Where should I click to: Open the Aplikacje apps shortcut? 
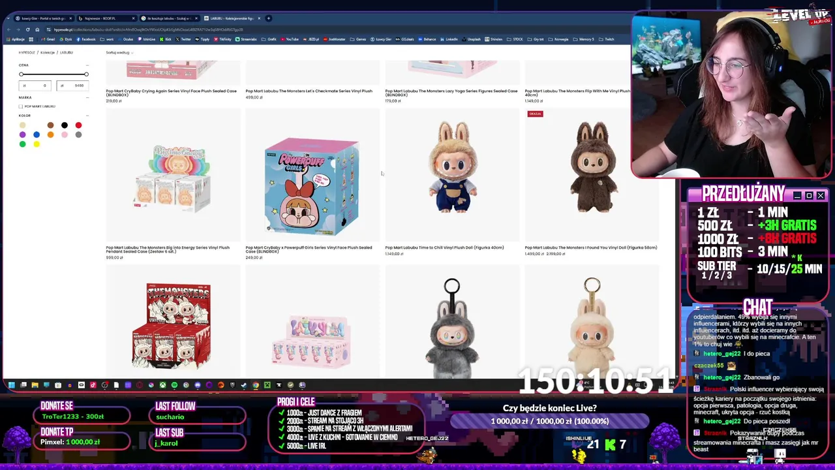tap(15, 39)
